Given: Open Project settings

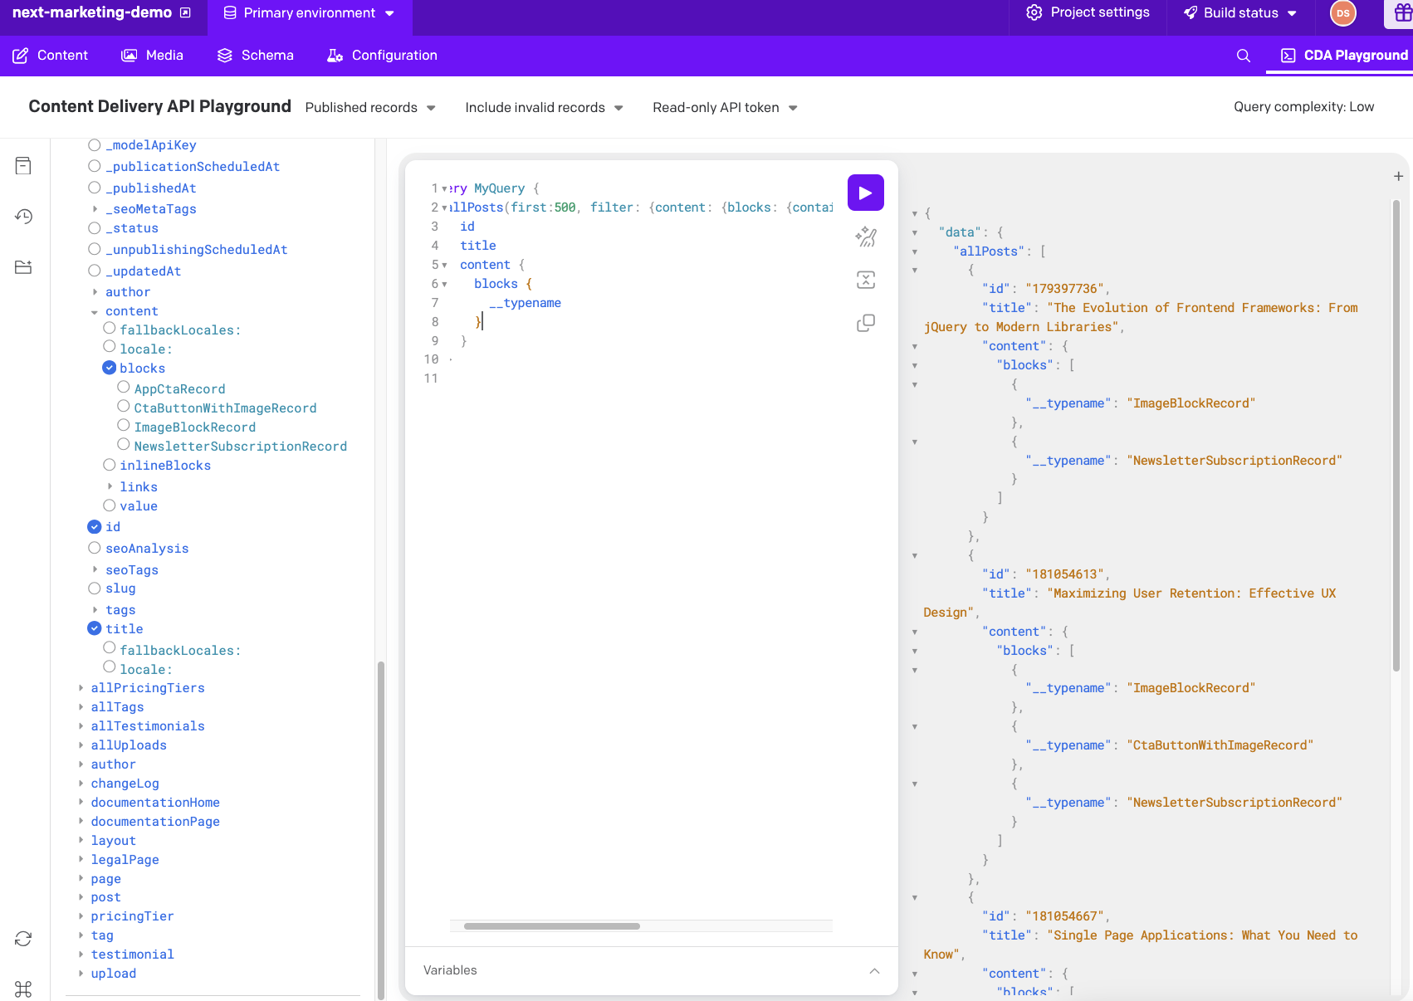Looking at the screenshot, I should tap(1088, 12).
